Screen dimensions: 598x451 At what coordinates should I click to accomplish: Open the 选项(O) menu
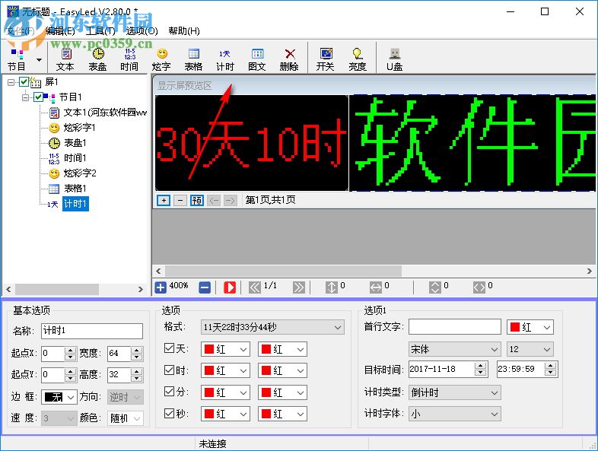[x=142, y=31]
